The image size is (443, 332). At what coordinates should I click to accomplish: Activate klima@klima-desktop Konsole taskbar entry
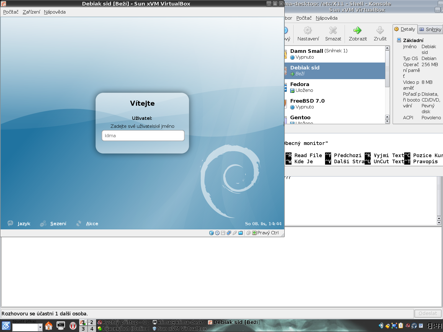[x=179, y=322]
